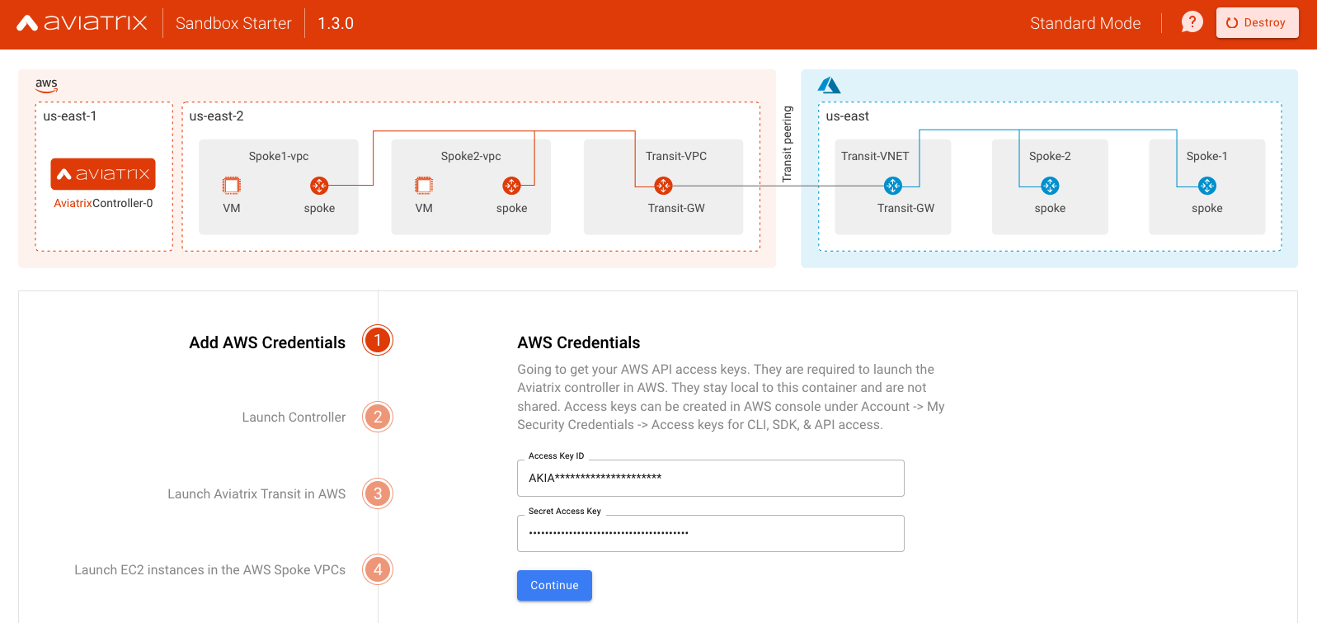Screen dimensions: 1317x623
Task: Click the Secret Access Key field
Action: tap(711, 533)
